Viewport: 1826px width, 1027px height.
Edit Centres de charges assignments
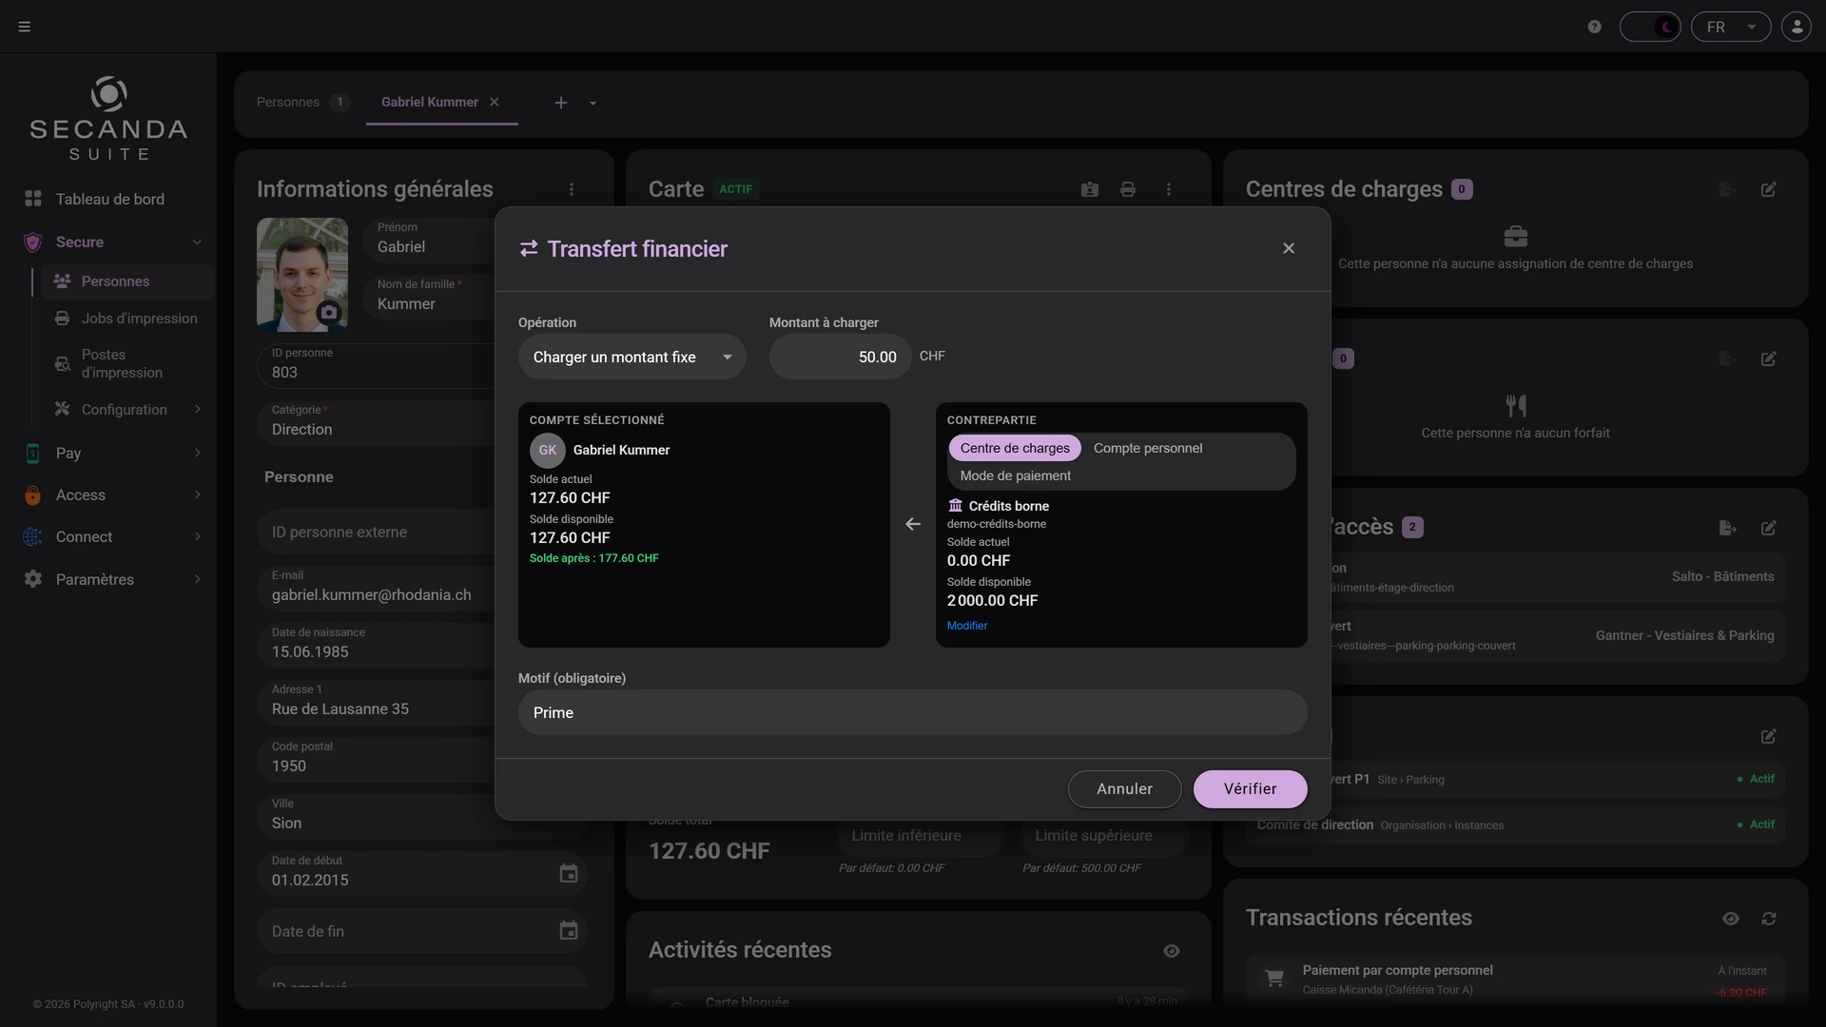pos(1769,189)
